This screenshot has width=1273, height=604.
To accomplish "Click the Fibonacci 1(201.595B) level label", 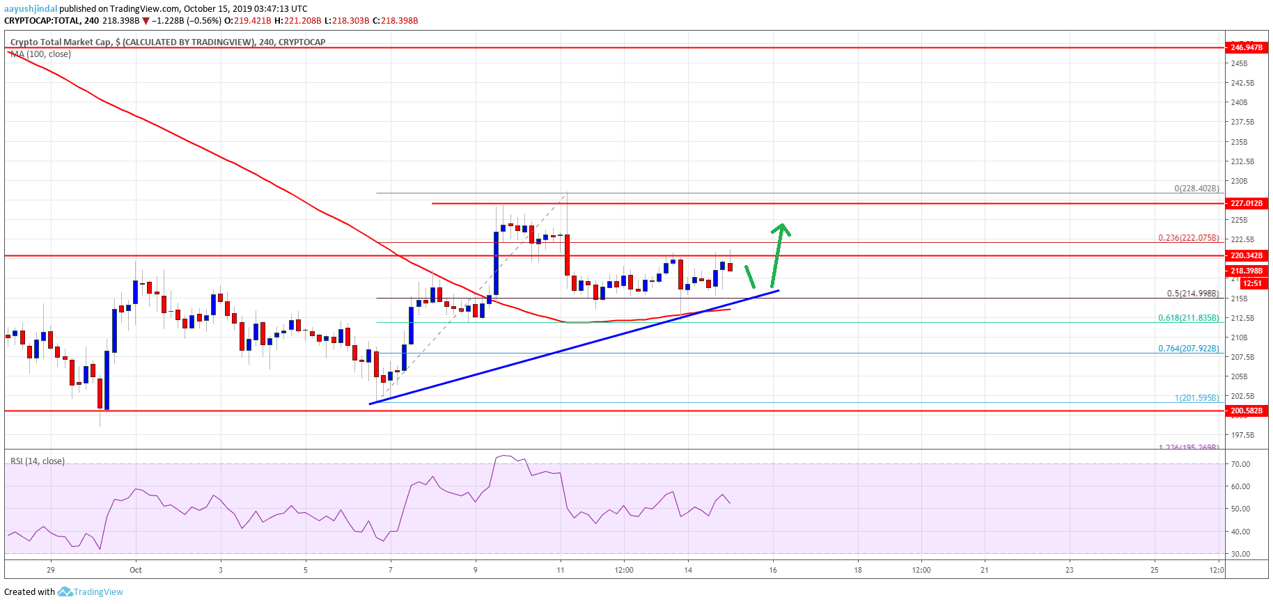I will (1197, 398).
